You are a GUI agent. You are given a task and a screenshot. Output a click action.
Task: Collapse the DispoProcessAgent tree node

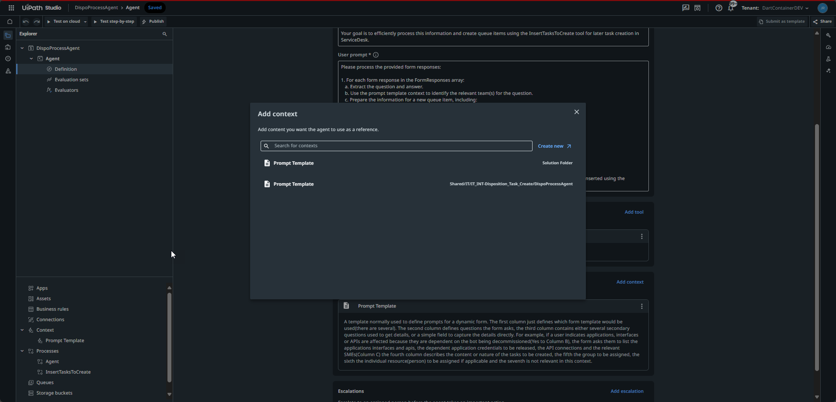(x=22, y=48)
